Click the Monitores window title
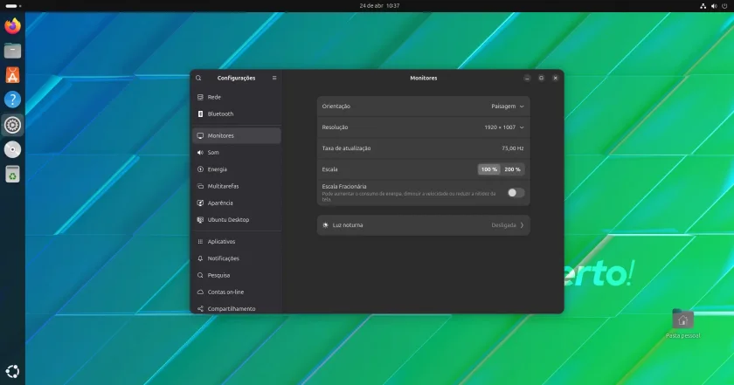 (x=424, y=78)
